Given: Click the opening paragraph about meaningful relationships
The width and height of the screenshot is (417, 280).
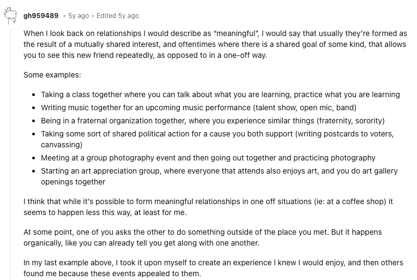Looking at the screenshot, I should click(x=215, y=44).
